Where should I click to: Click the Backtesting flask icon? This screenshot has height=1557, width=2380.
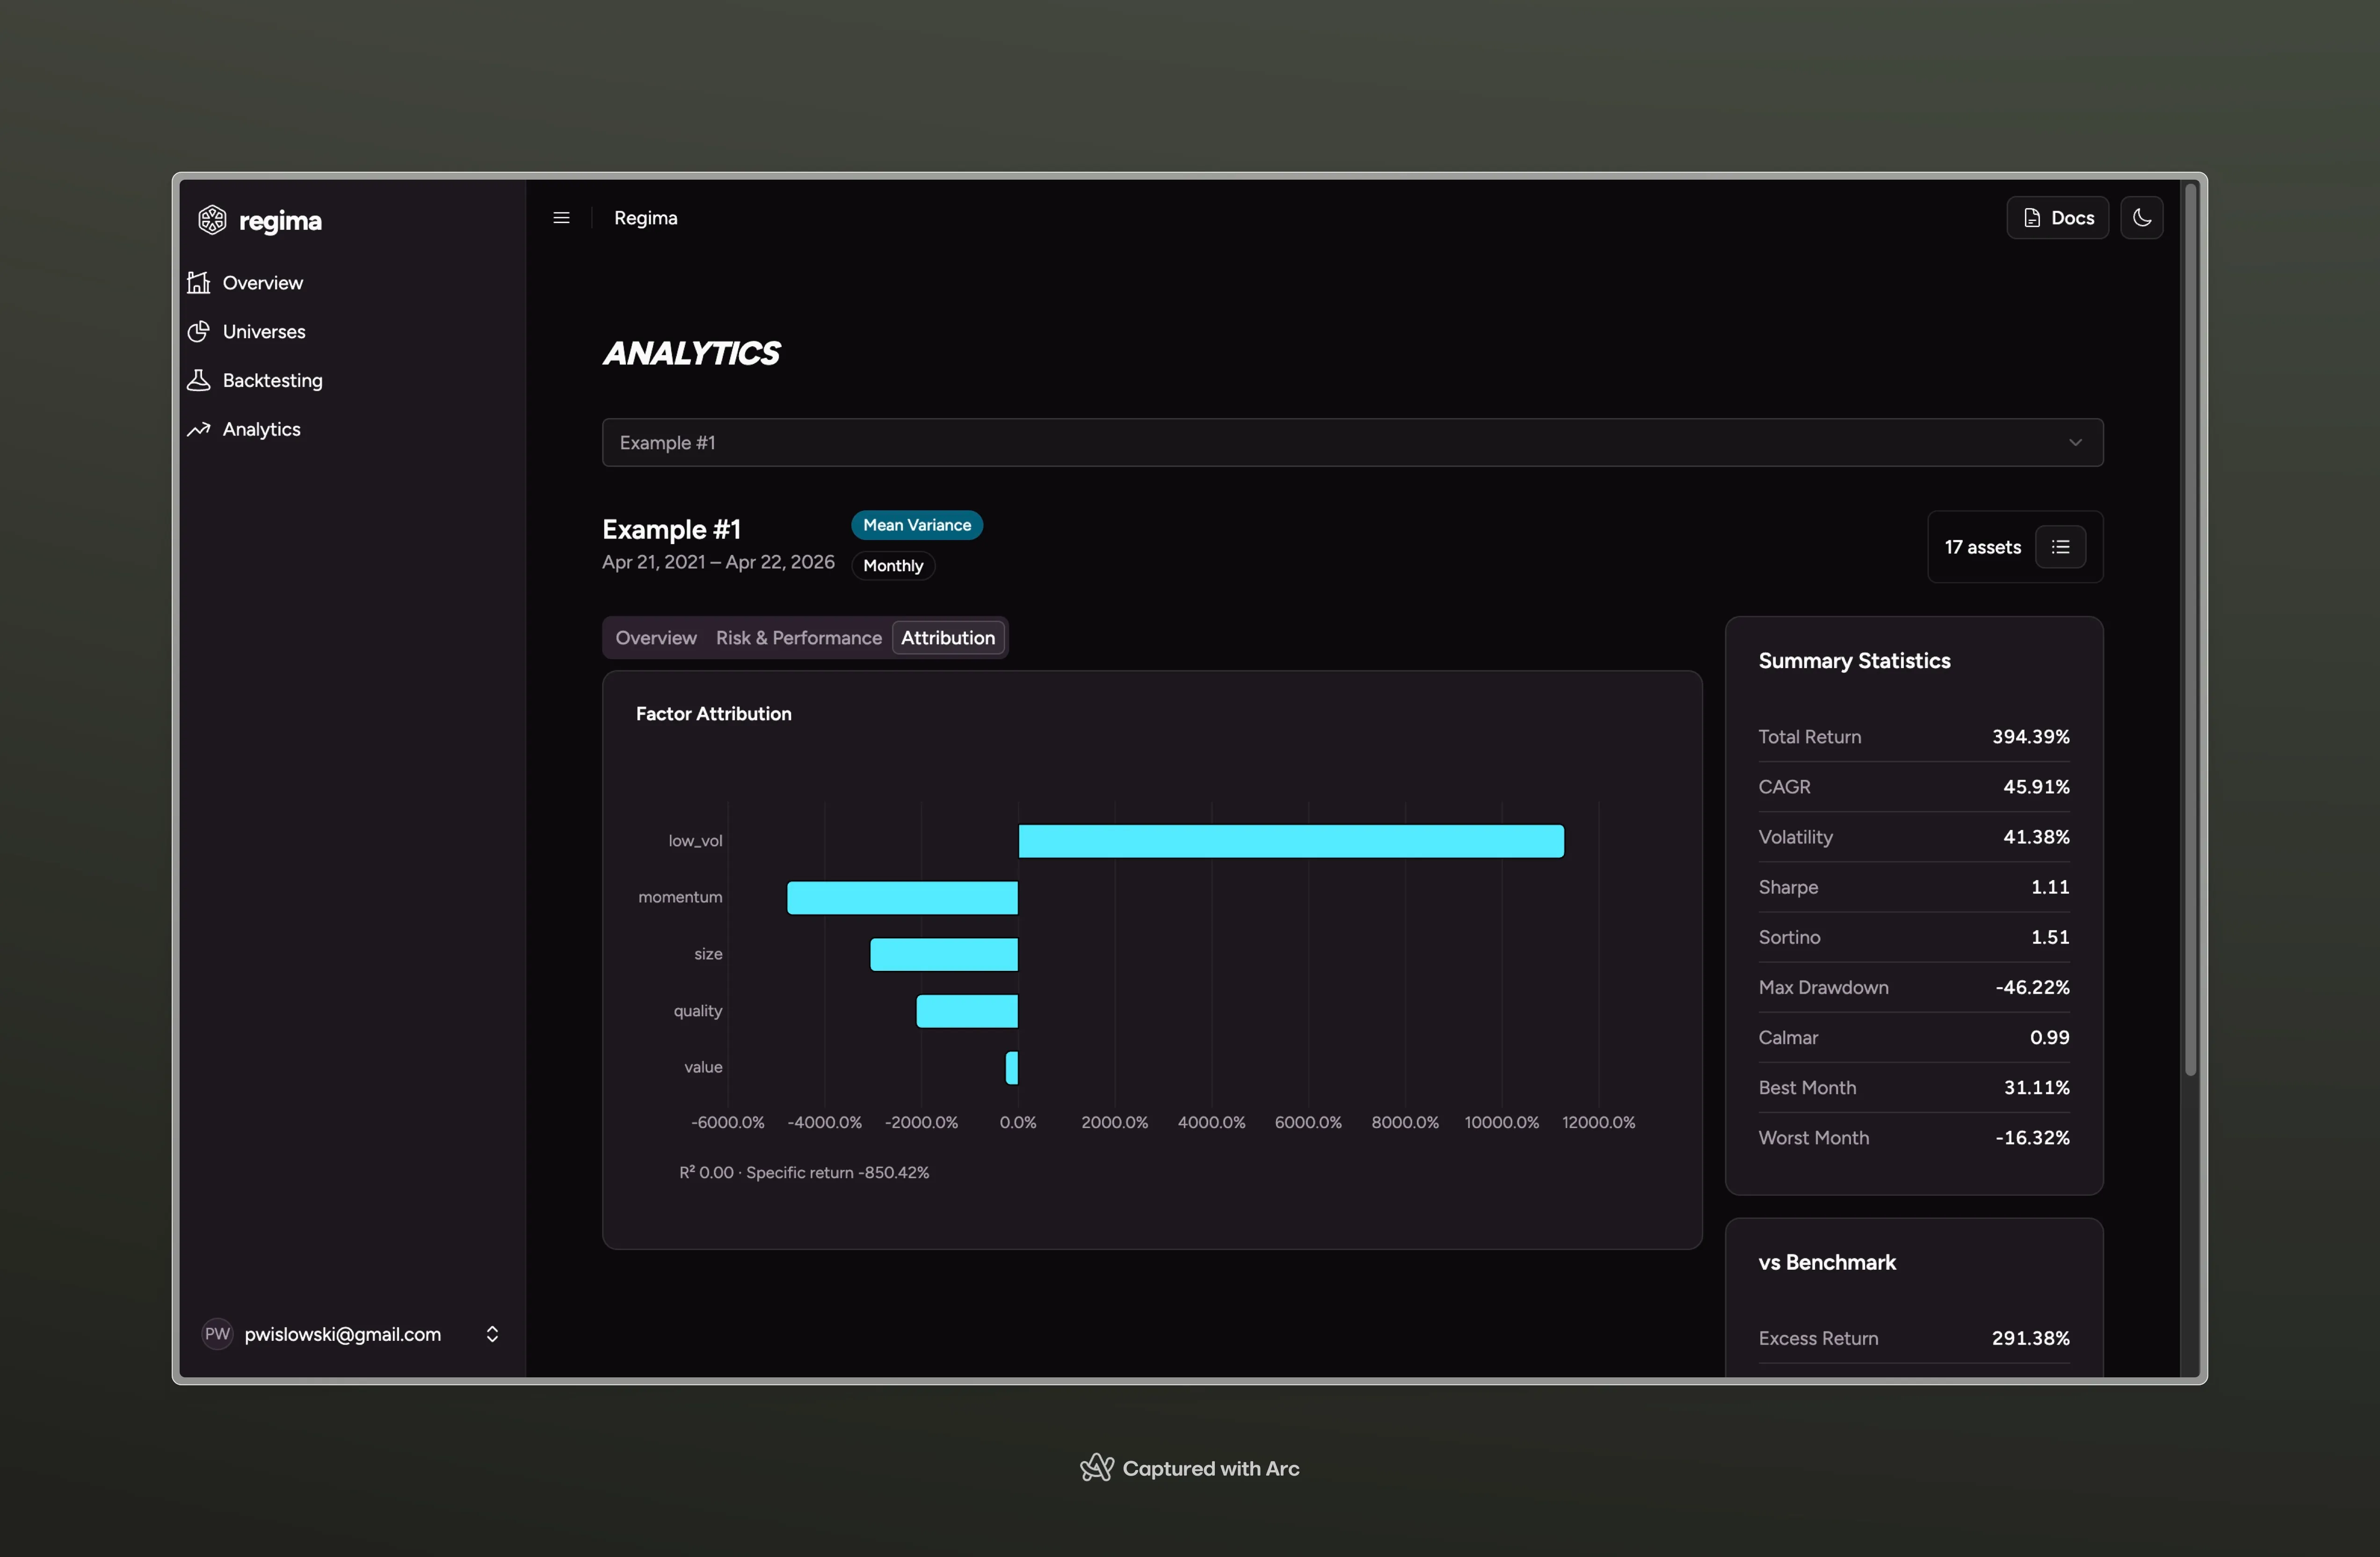point(199,380)
